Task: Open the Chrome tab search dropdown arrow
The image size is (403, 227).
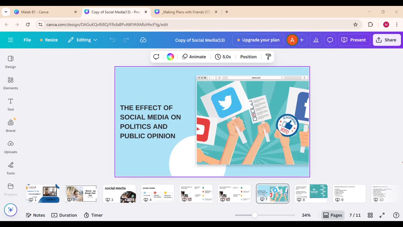Action: coord(6,12)
